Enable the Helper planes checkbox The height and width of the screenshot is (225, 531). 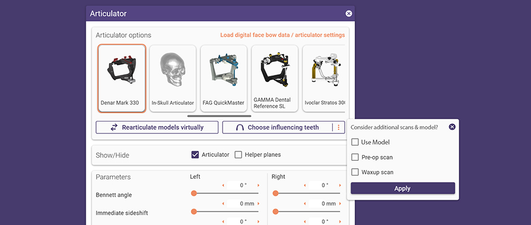(238, 155)
